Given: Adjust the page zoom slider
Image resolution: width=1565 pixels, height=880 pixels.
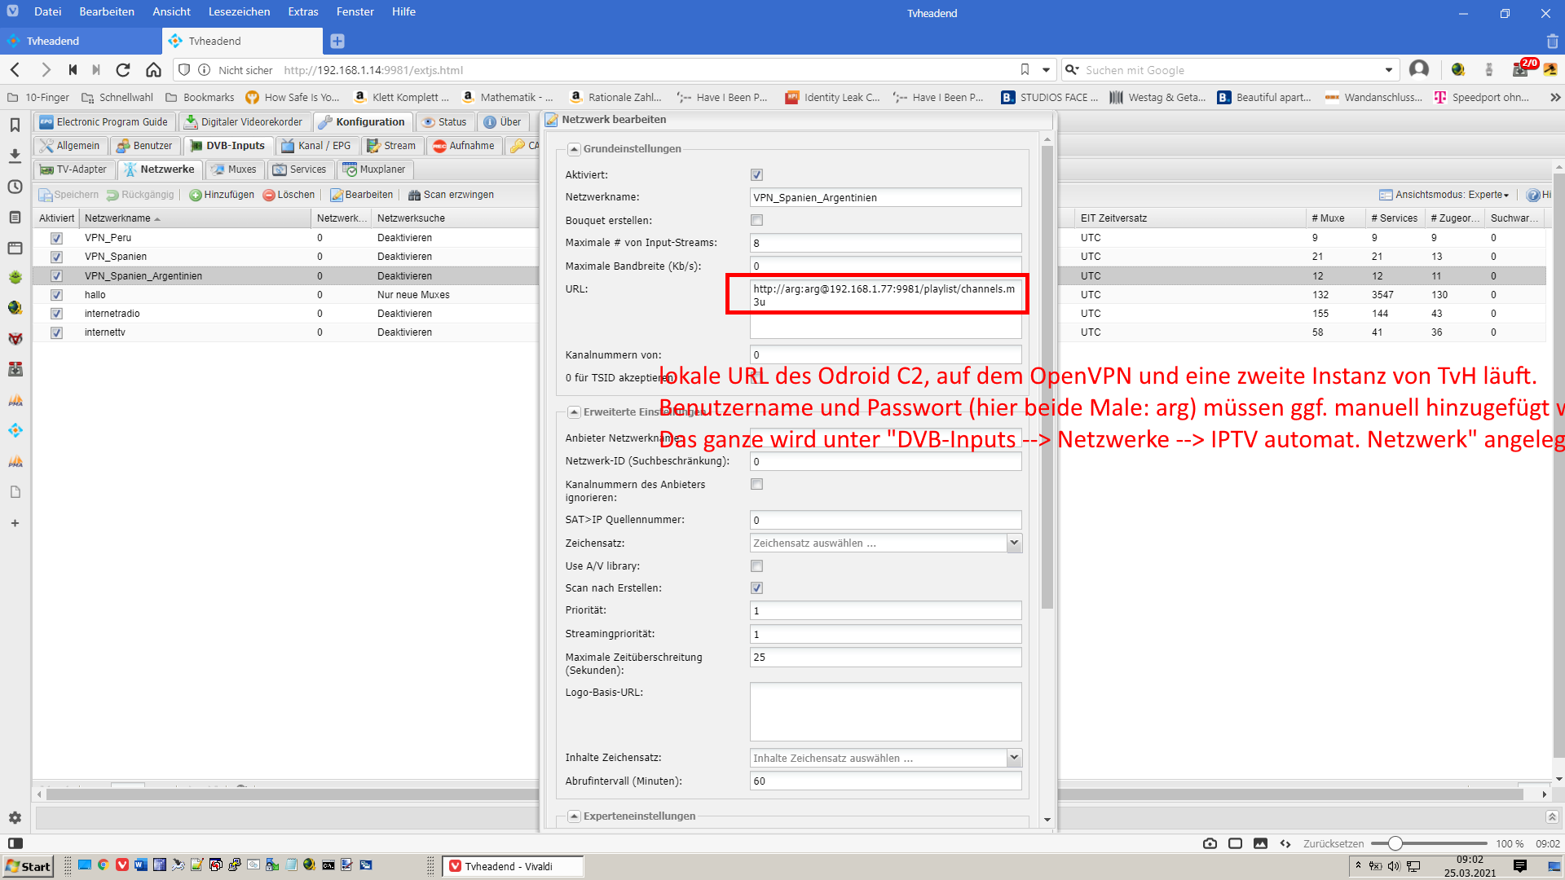Looking at the screenshot, I should (x=1395, y=843).
